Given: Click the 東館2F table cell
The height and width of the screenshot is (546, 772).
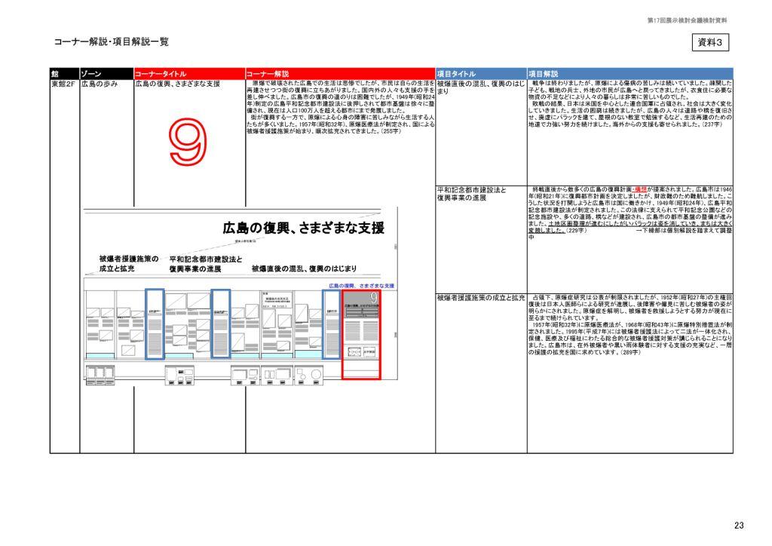Looking at the screenshot, I should click(63, 84).
